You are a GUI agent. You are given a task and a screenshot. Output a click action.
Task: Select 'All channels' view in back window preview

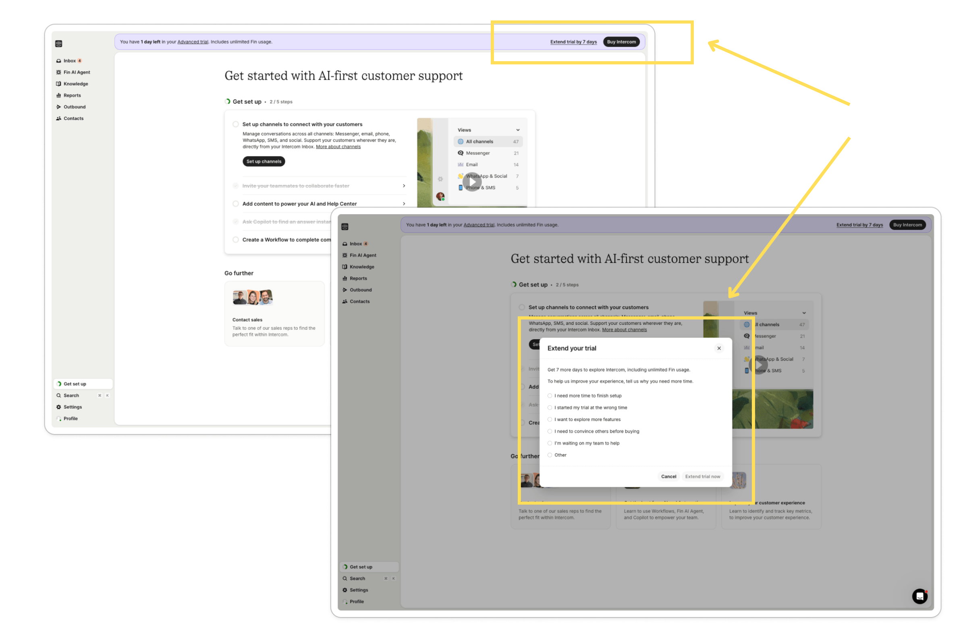[x=488, y=142]
